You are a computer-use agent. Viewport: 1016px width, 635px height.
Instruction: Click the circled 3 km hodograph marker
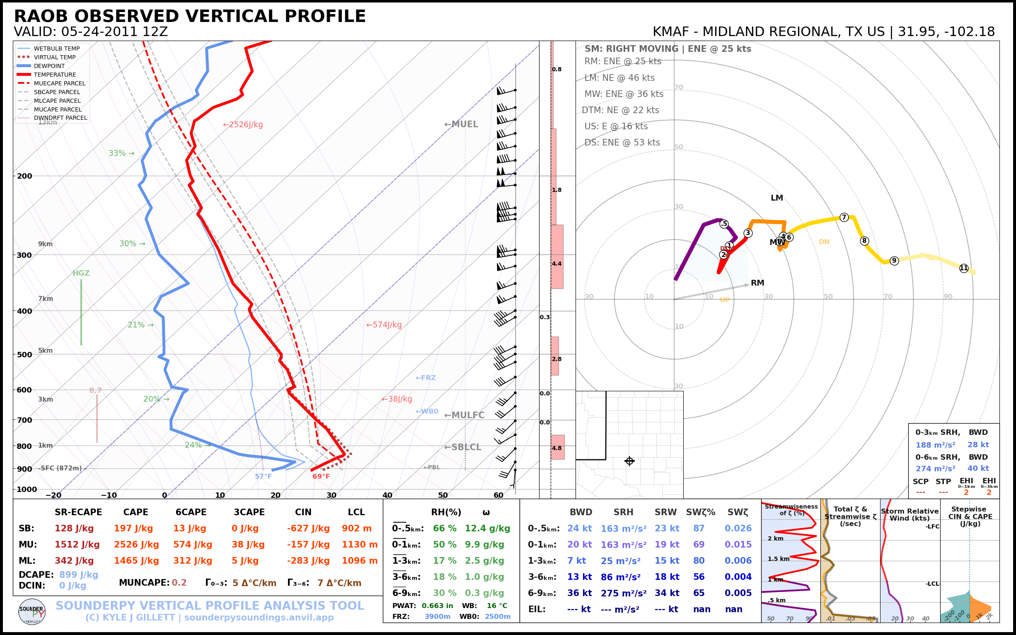[748, 233]
